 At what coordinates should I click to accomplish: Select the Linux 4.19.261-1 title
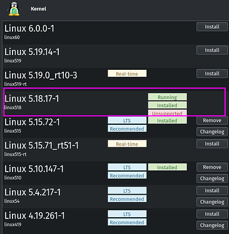(x=34, y=216)
